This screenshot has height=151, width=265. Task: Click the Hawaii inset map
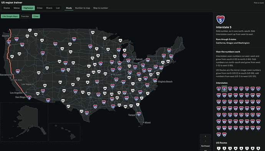tap(65, 132)
